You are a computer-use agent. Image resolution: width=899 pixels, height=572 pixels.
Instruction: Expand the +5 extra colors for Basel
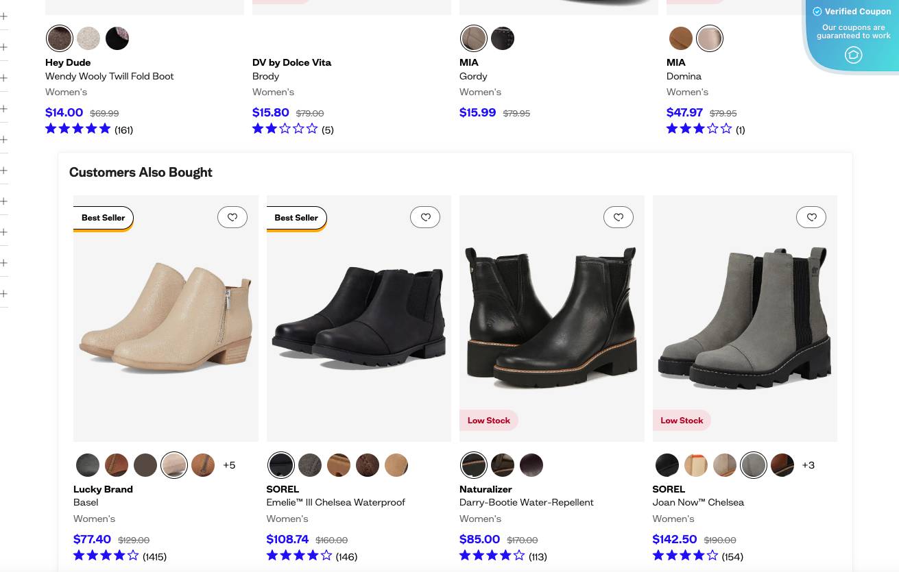click(229, 465)
